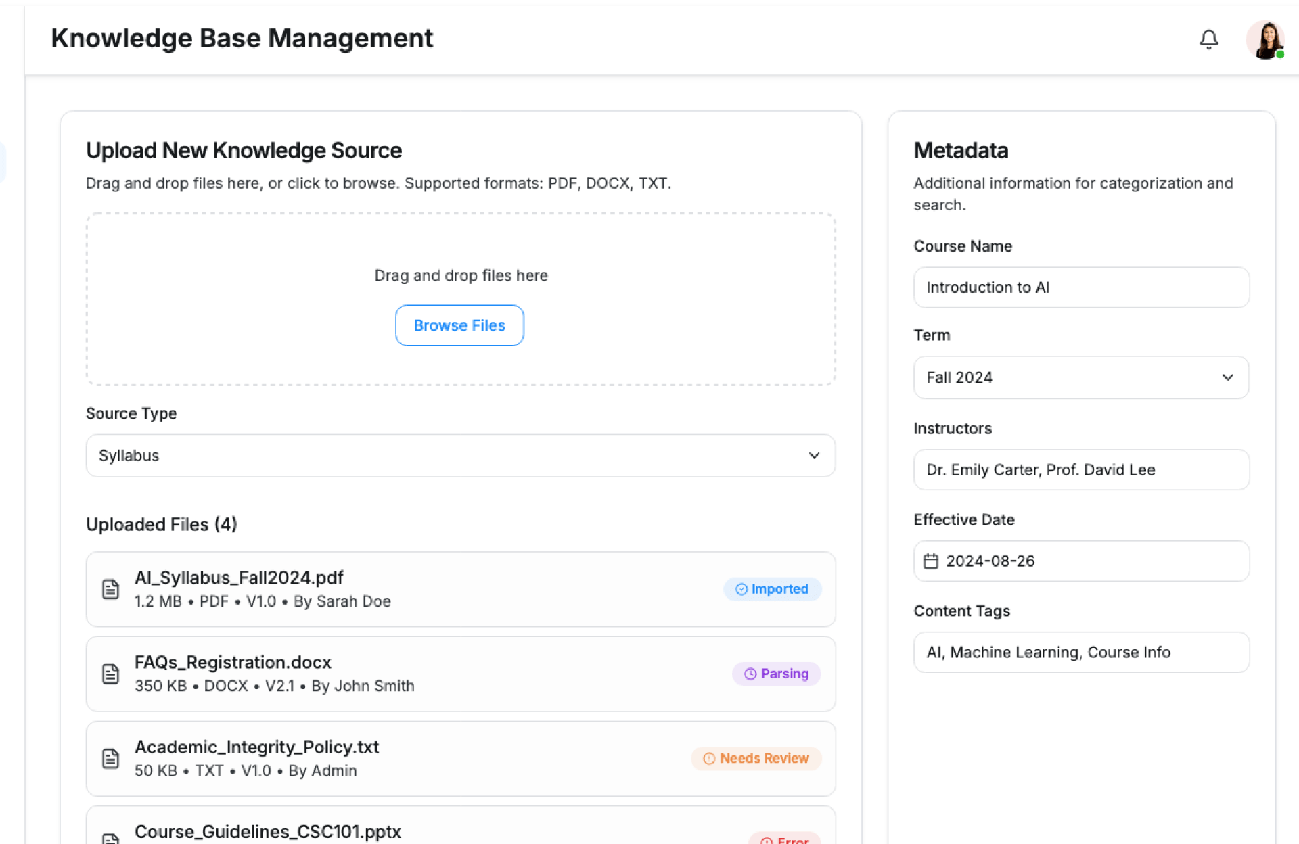Click the Parsing status badge
This screenshot has height=844, width=1299.
[776, 674]
